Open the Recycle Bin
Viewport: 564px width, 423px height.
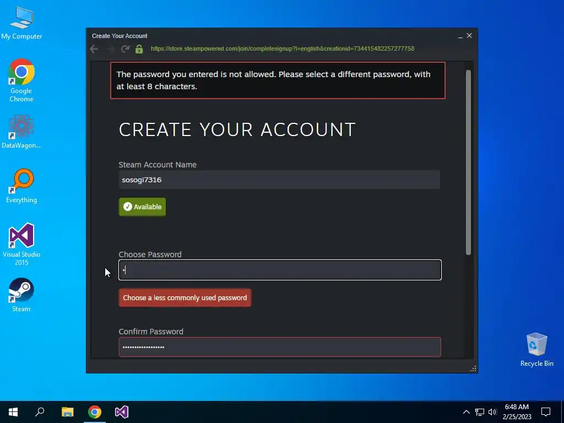(536, 349)
